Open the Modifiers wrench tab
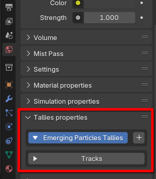The height and width of the screenshot is (179, 156). [x=9, y=99]
